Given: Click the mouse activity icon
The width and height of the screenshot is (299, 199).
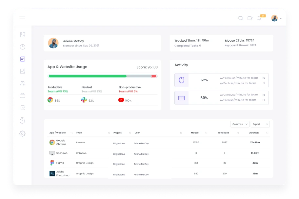Looking at the screenshot, I should (182, 80).
